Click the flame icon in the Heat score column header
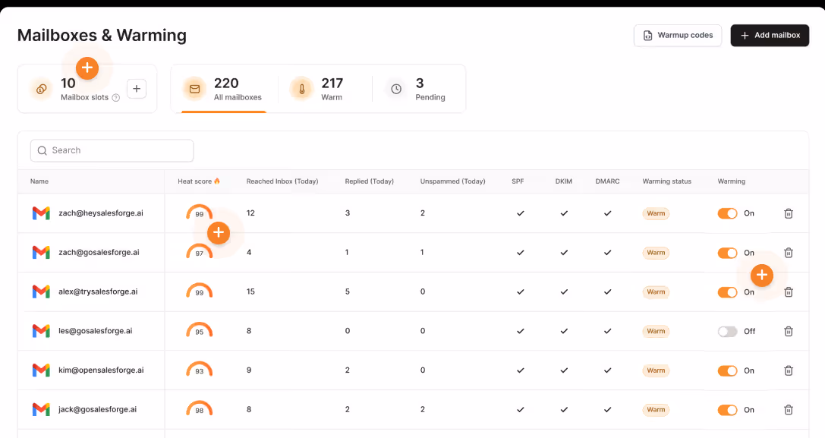 [219, 181]
